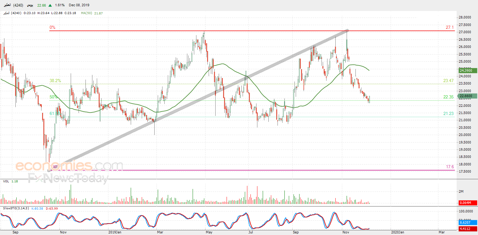Image resolution: width=478 pixels, height=235 pixels.
Task: Select the daily timeframe label in header
Action: click(x=30, y=5)
